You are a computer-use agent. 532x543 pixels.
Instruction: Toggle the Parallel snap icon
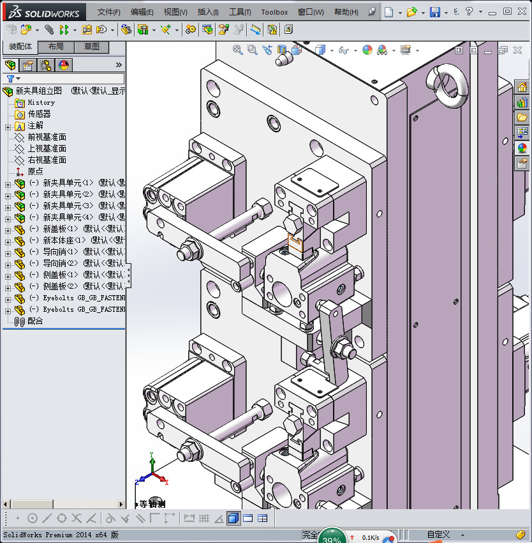[140, 519]
